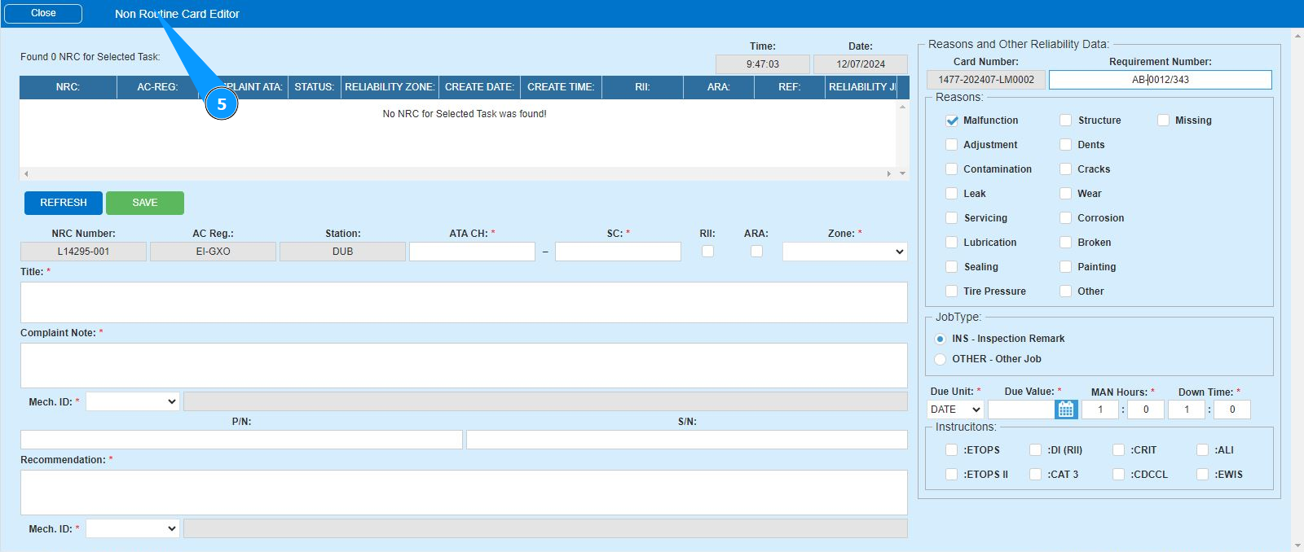Uncheck the Malfunction reason checkbox
The image size is (1304, 552).
click(x=951, y=120)
